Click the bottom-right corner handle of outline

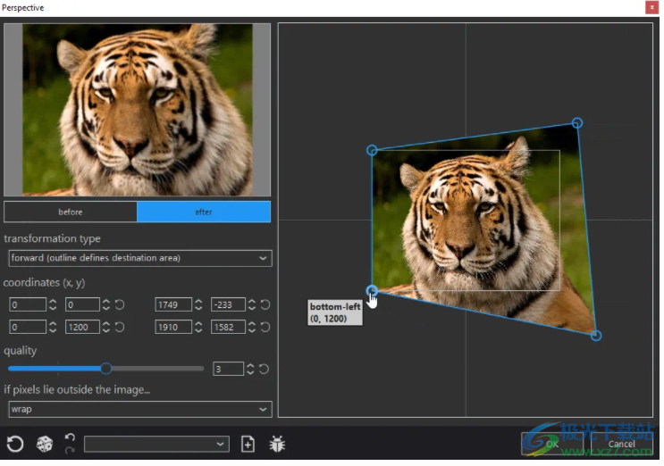(596, 336)
